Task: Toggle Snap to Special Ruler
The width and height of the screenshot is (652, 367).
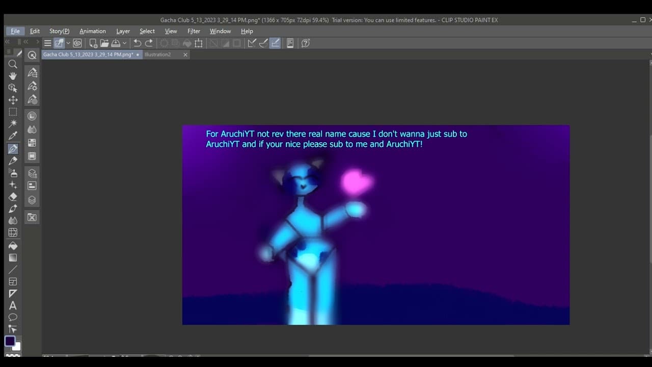Action: pyautogui.click(x=263, y=43)
